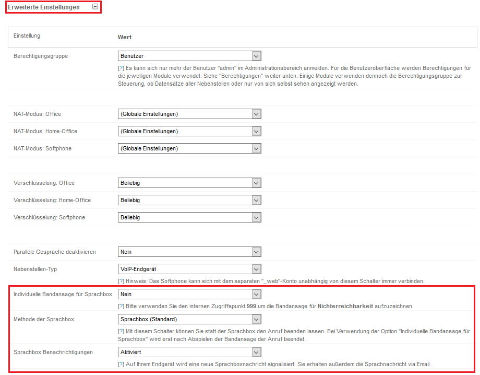Viewport: 480px width, 375px height.
Task: Expand the Methode der Sprachbox dropdown
Action: tap(189, 319)
